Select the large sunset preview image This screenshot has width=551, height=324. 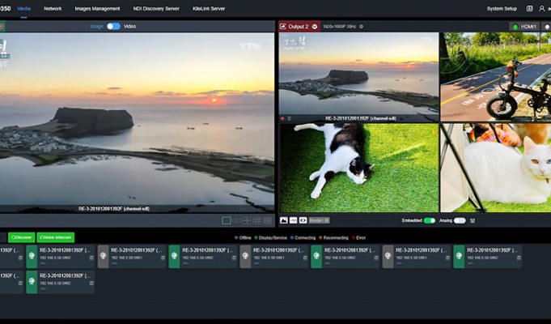coord(137,123)
